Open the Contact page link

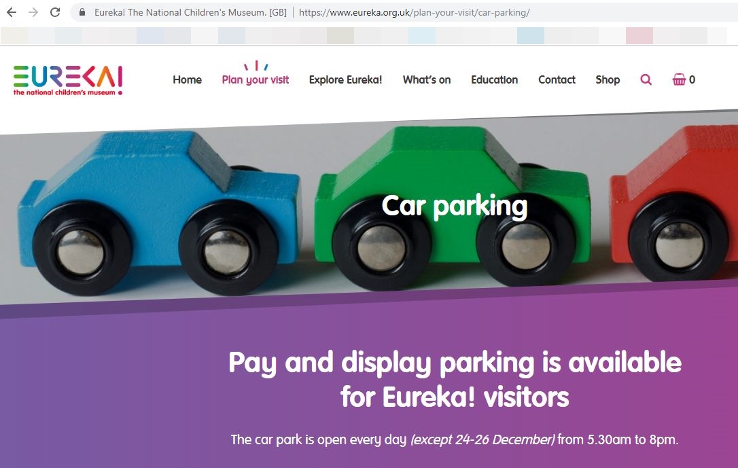coord(557,80)
